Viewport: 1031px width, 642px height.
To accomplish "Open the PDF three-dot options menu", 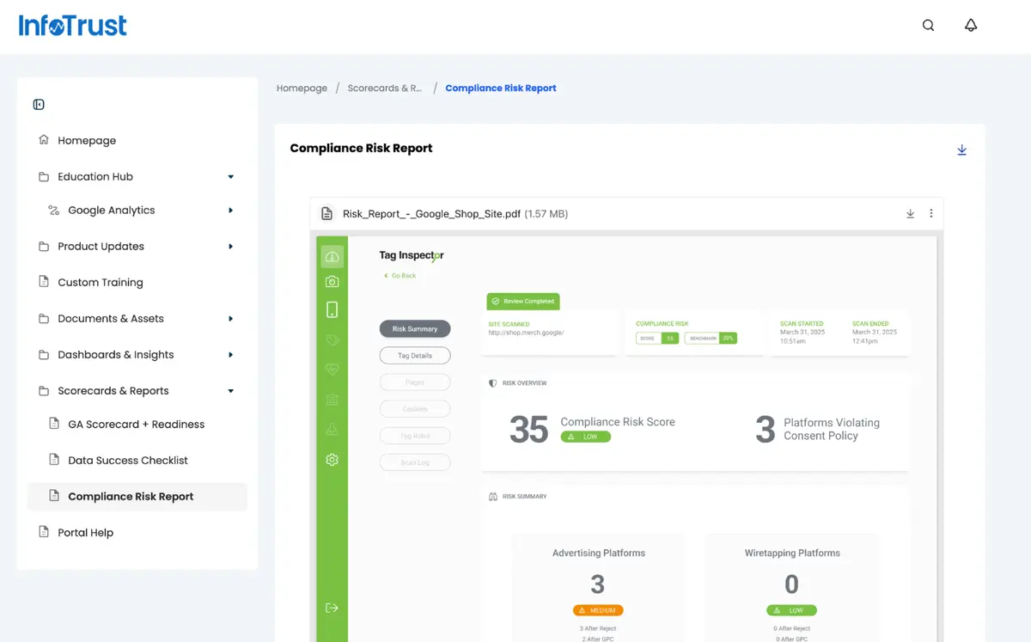I will coord(931,214).
